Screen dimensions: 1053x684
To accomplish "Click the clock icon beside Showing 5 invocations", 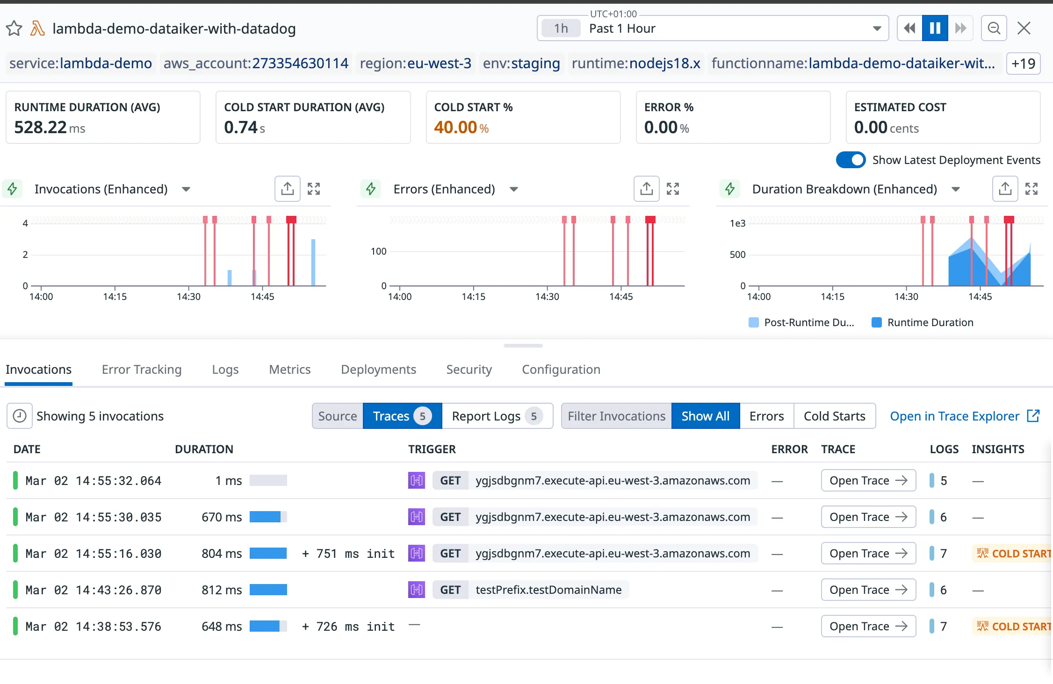I will pos(20,416).
